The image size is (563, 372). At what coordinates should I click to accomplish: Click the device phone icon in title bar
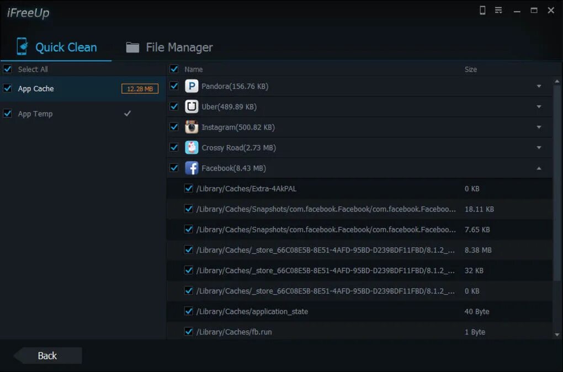[482, 10]
